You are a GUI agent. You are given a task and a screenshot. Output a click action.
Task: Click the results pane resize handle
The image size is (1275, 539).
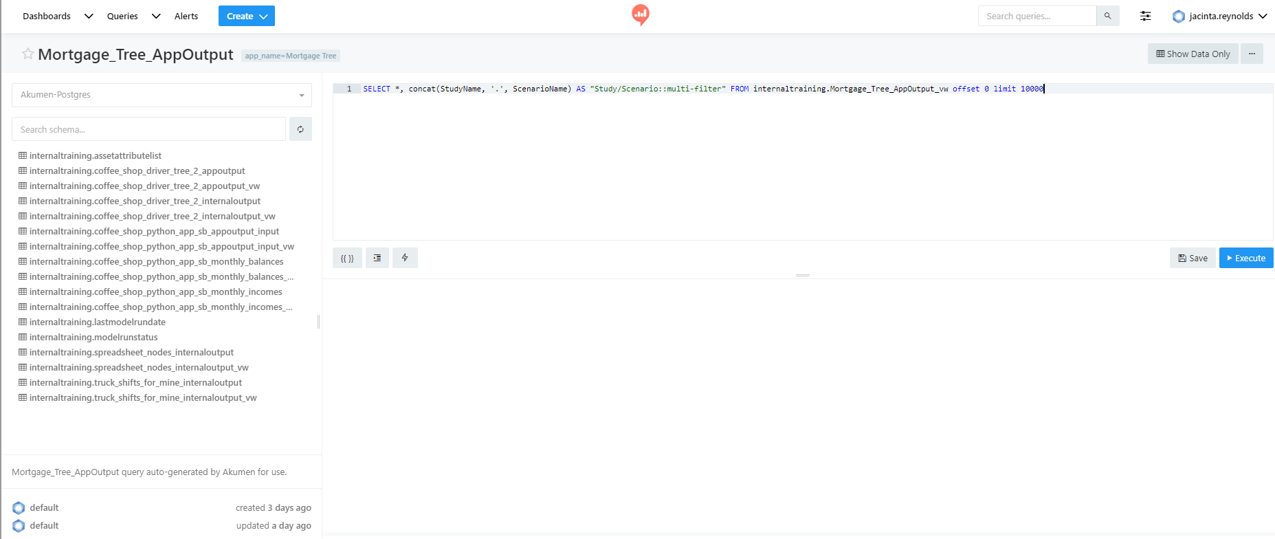click(x=802, y=275)
